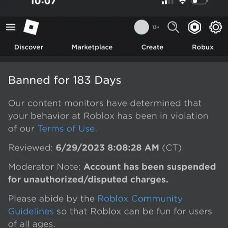The height and width of the screenshot is (228, 228).
Task: Switch to the Marketplace tab
Action: pos(92,47)
